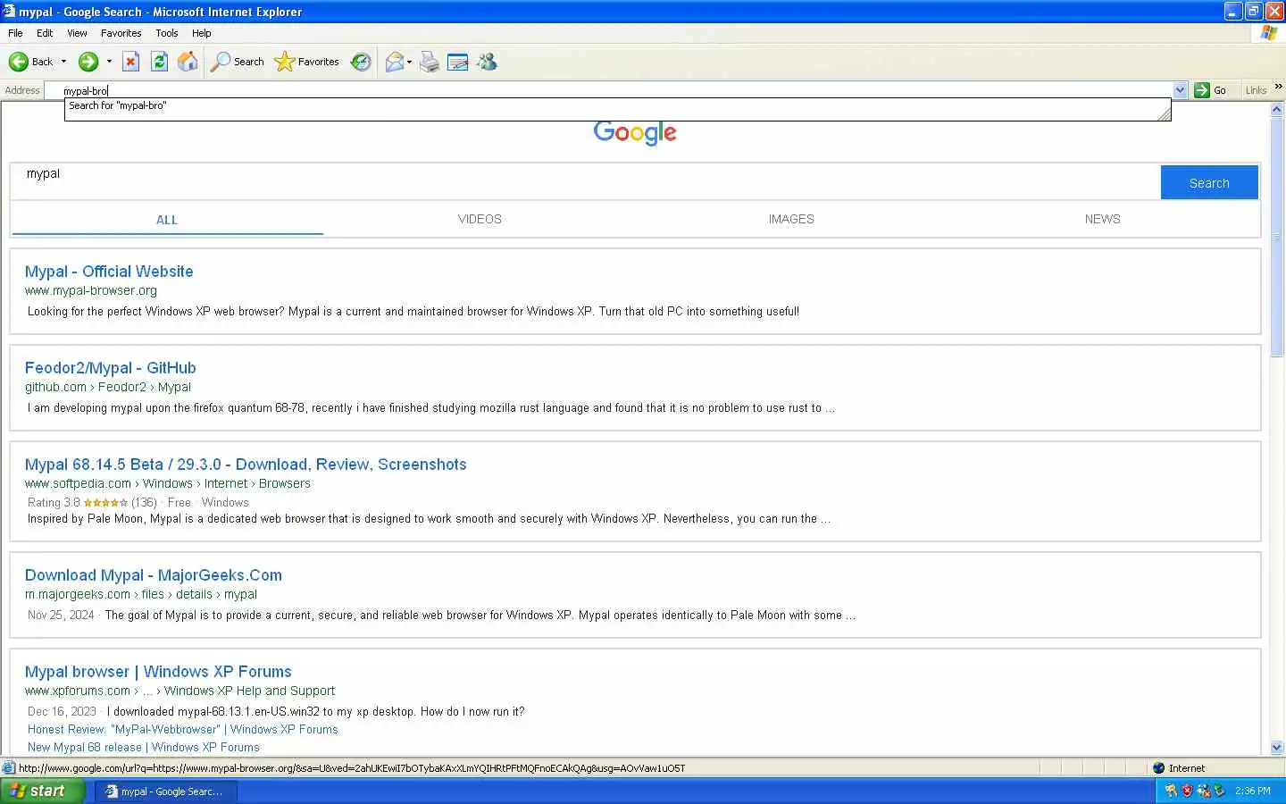Switch to the NEWS results tab
The height and width of the screenshot is (804, 1286).
[x=1102, y=219]
